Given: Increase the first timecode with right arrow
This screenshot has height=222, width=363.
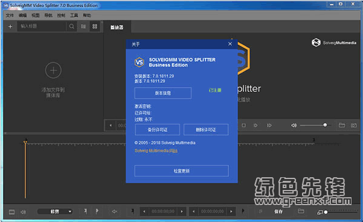Looking at the screenshot, I should pyautogui.click(x=182, y=211).
